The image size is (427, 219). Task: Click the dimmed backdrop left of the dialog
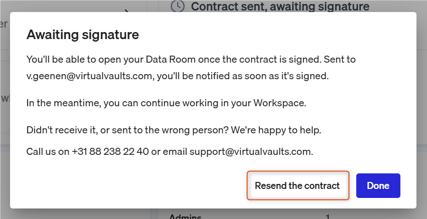[5, 109]
